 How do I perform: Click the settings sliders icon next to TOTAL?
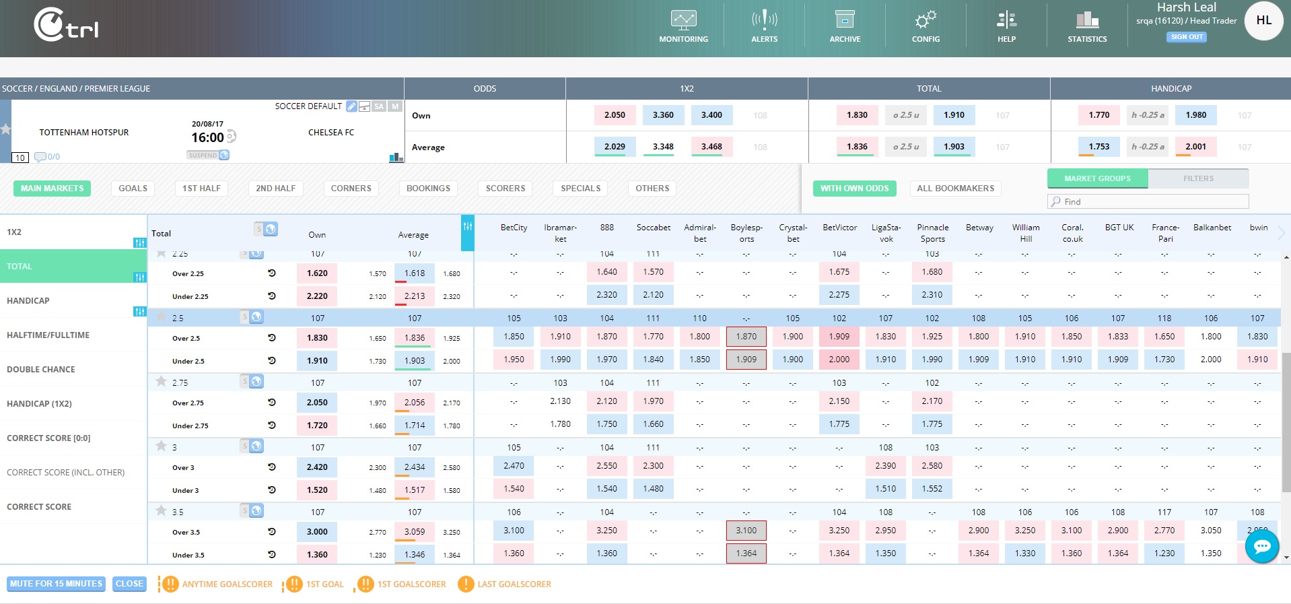coord(139,277)
